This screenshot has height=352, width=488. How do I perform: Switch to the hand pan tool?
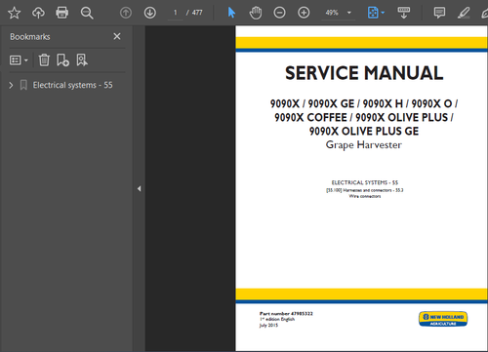click(256, 13)
